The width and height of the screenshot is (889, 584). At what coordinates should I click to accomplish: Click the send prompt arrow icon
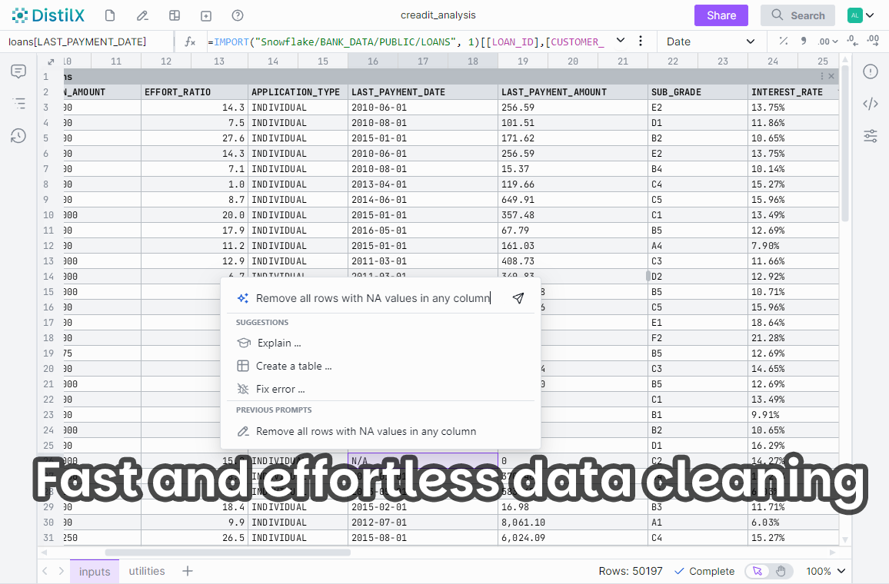[x=518, y=298]
